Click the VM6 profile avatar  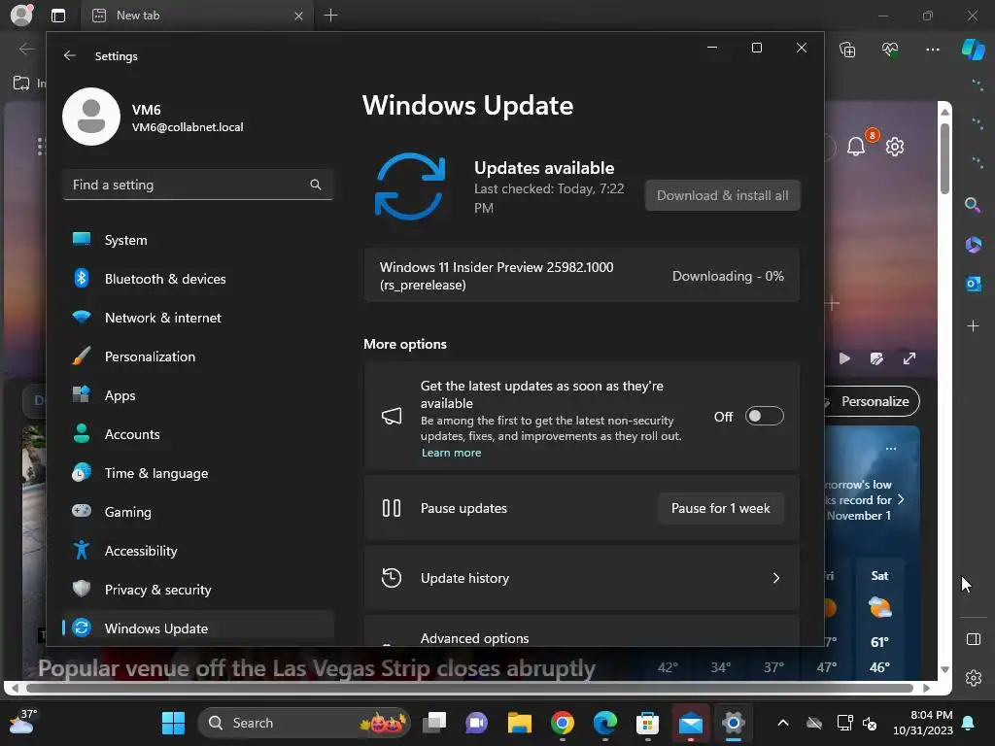point(91,117)
